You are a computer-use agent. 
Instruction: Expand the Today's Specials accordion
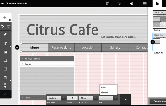pos(47,59)
